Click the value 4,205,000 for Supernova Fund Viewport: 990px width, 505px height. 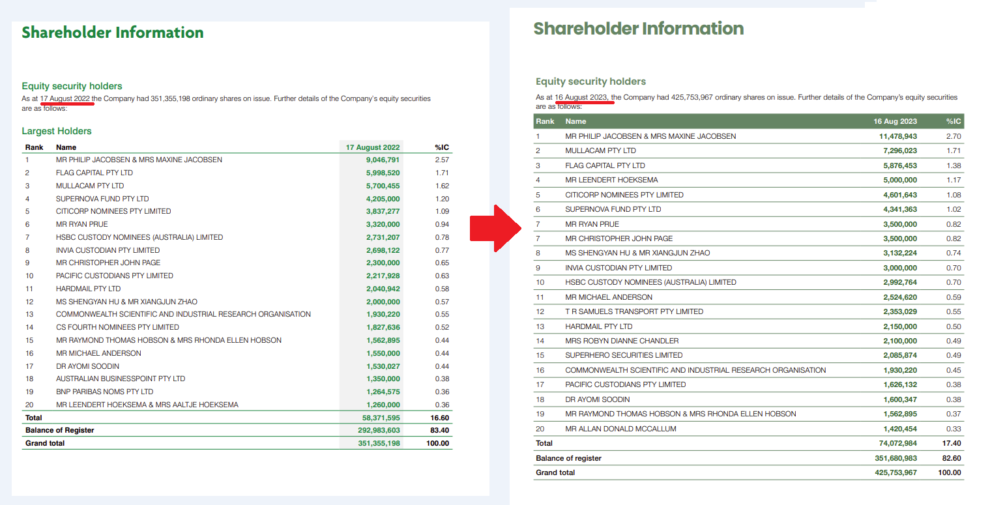point(383,199)
